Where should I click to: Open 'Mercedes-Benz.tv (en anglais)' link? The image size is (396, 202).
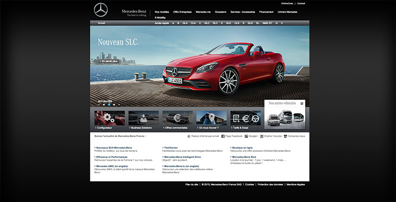coord(182,167)
